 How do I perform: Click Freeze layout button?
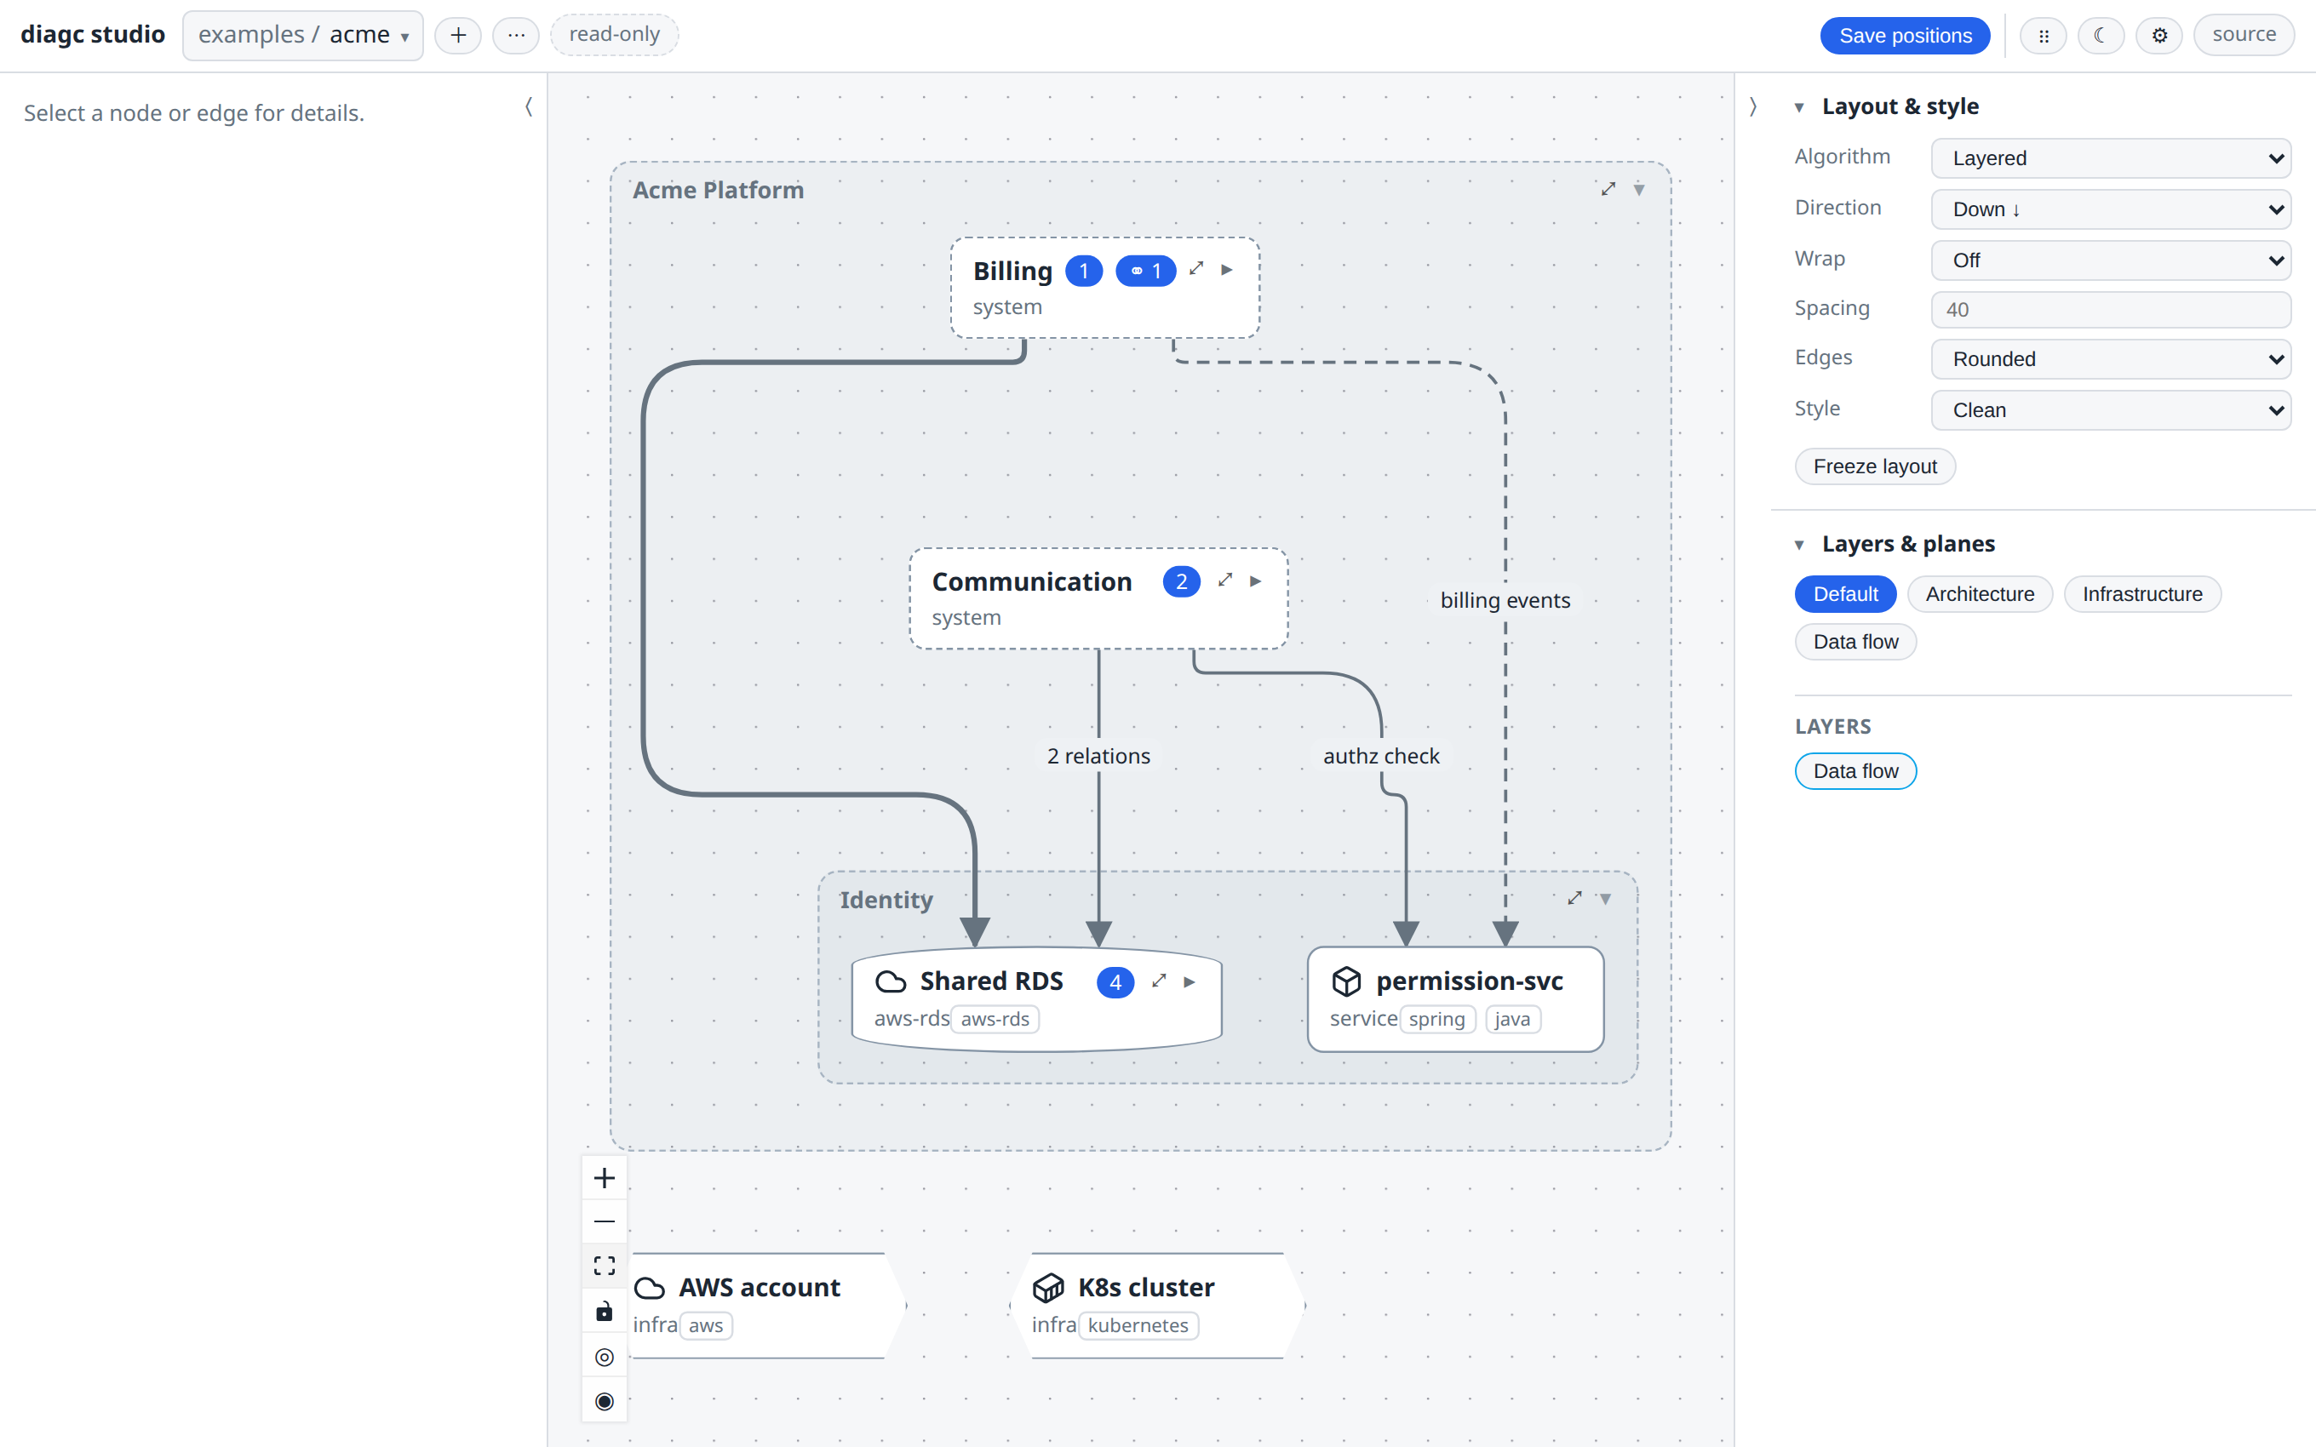[1874, 466]
